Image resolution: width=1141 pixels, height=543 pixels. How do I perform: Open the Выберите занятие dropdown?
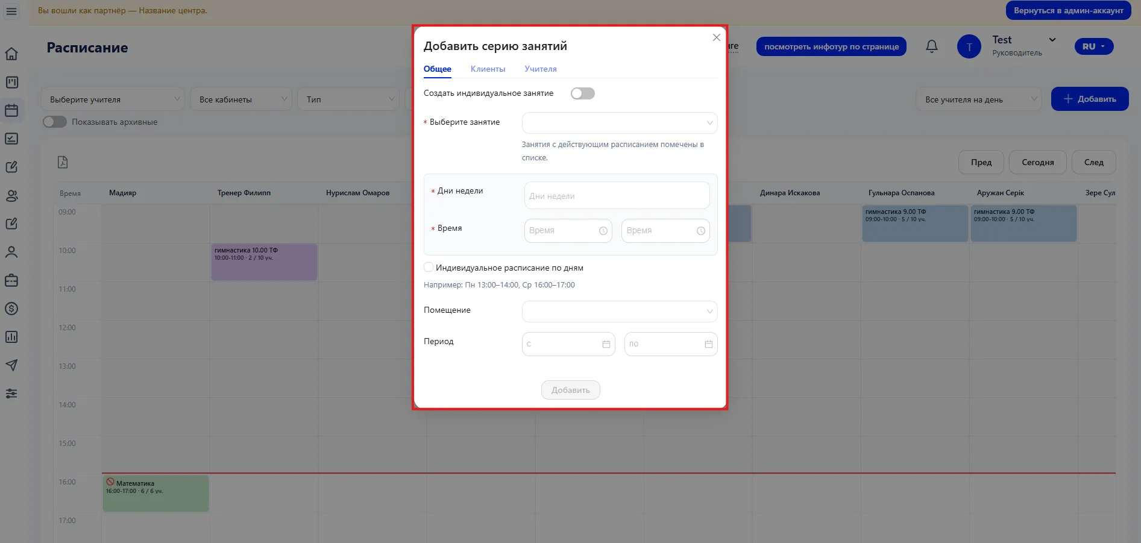[620, 123]
